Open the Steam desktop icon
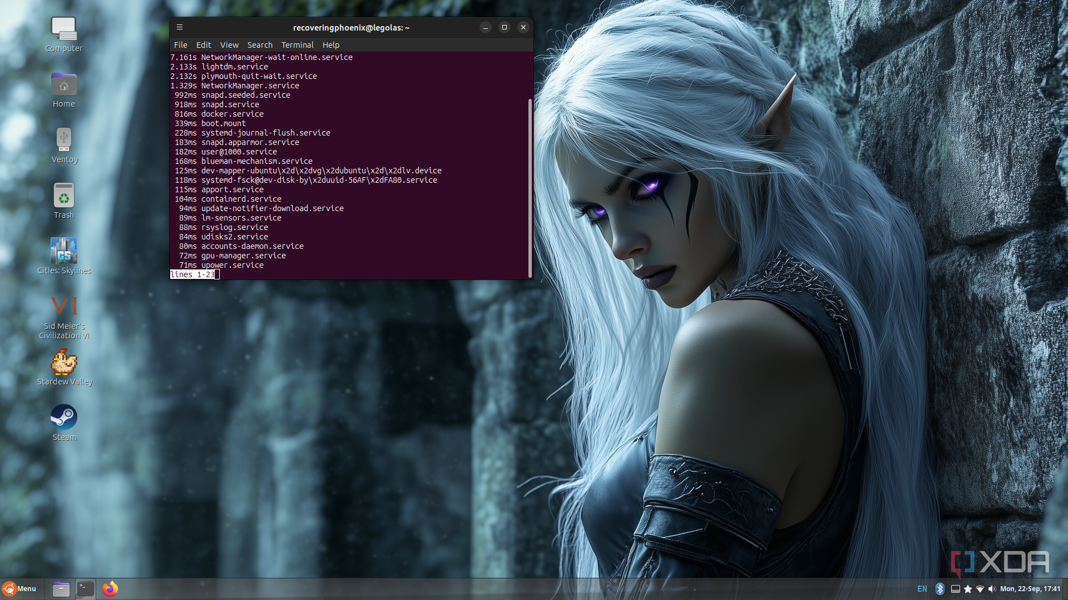Screen dimensions: 1068x600 64,417
